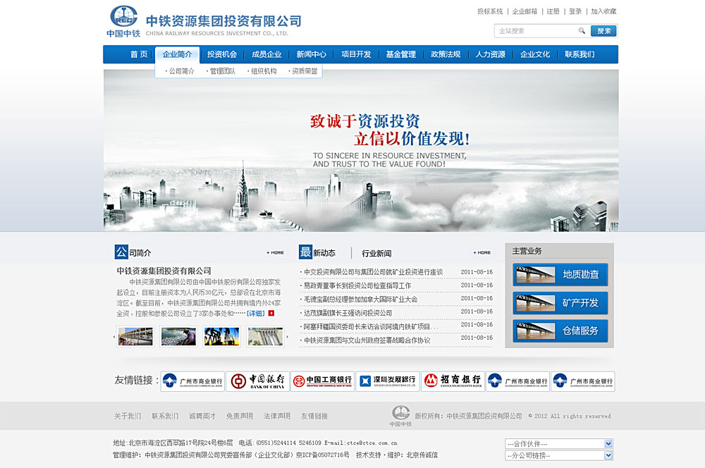Image resolution: width=705 pixels, height=468 pixels.
Task: Open the [详细] company introduction link
Action: pyautogui.click(x=254, y=314)
